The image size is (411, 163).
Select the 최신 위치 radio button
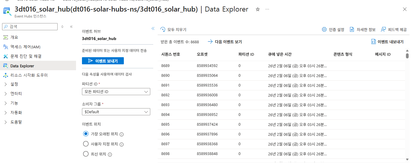(x=86, y=154)
